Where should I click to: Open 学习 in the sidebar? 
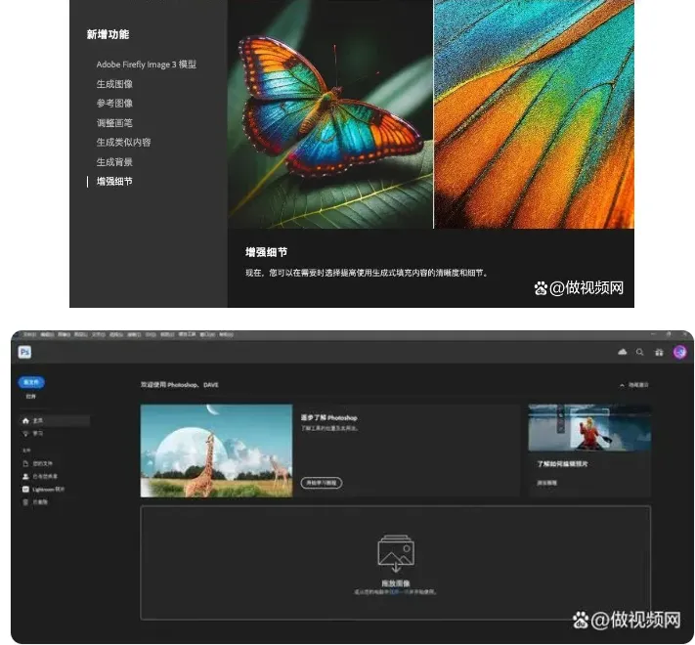[37, 433]
